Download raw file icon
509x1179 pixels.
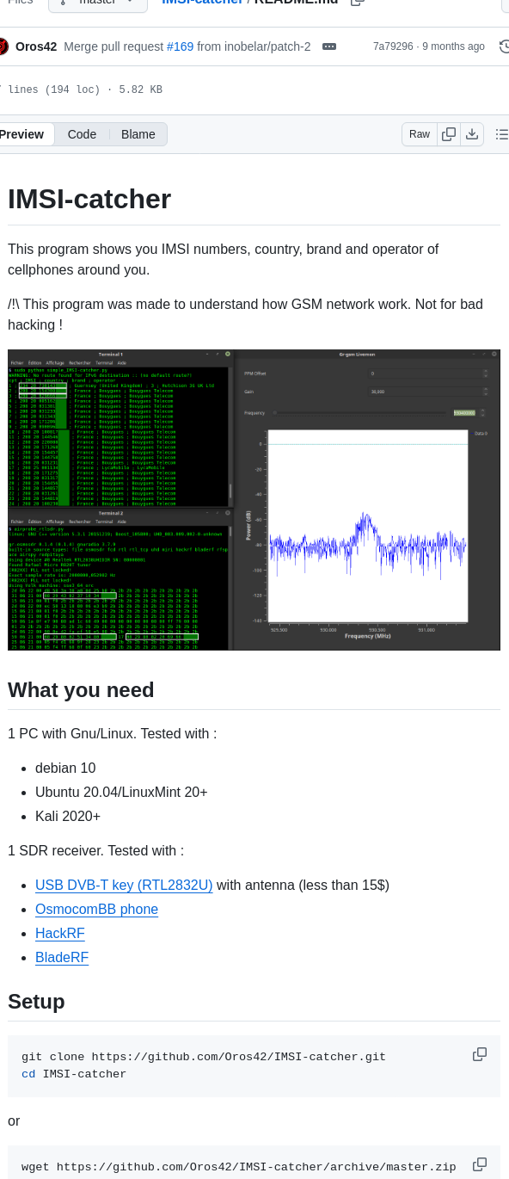[x=472, y=134]
